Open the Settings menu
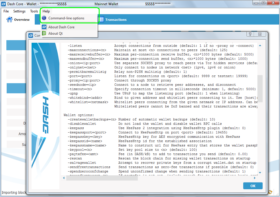The width and height of the screenshot is (280, 197). (x=19, y=11)
